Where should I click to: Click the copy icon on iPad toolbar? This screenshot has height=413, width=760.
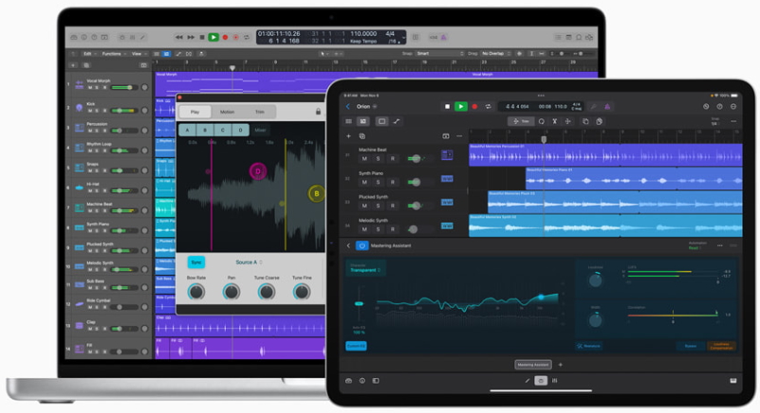pos(585,121)
